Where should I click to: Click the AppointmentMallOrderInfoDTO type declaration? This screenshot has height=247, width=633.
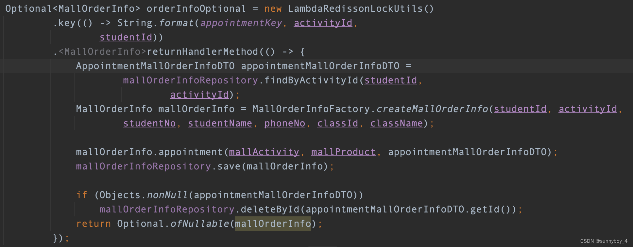[x=155, y=66]
